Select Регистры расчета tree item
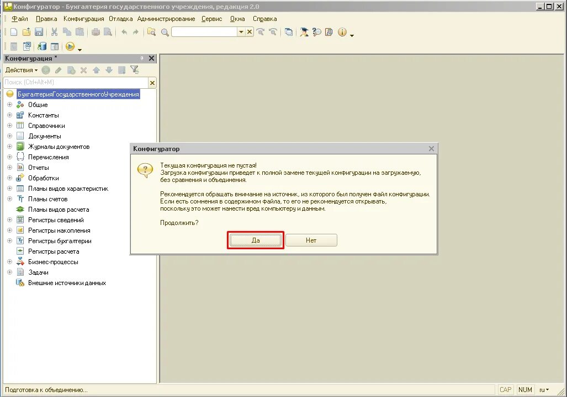Screen dimensions: 567x397 [x=54, y=251]
